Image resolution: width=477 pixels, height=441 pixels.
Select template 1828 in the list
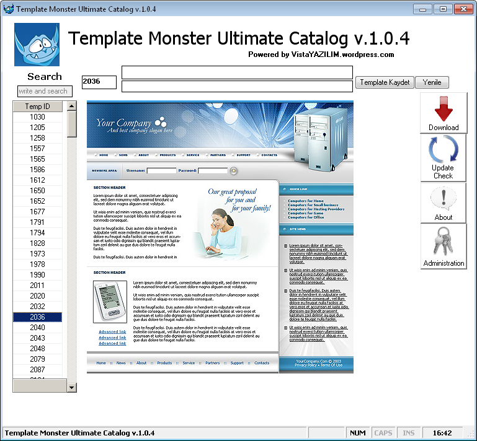pyautogui.click(x=37, y=243)
